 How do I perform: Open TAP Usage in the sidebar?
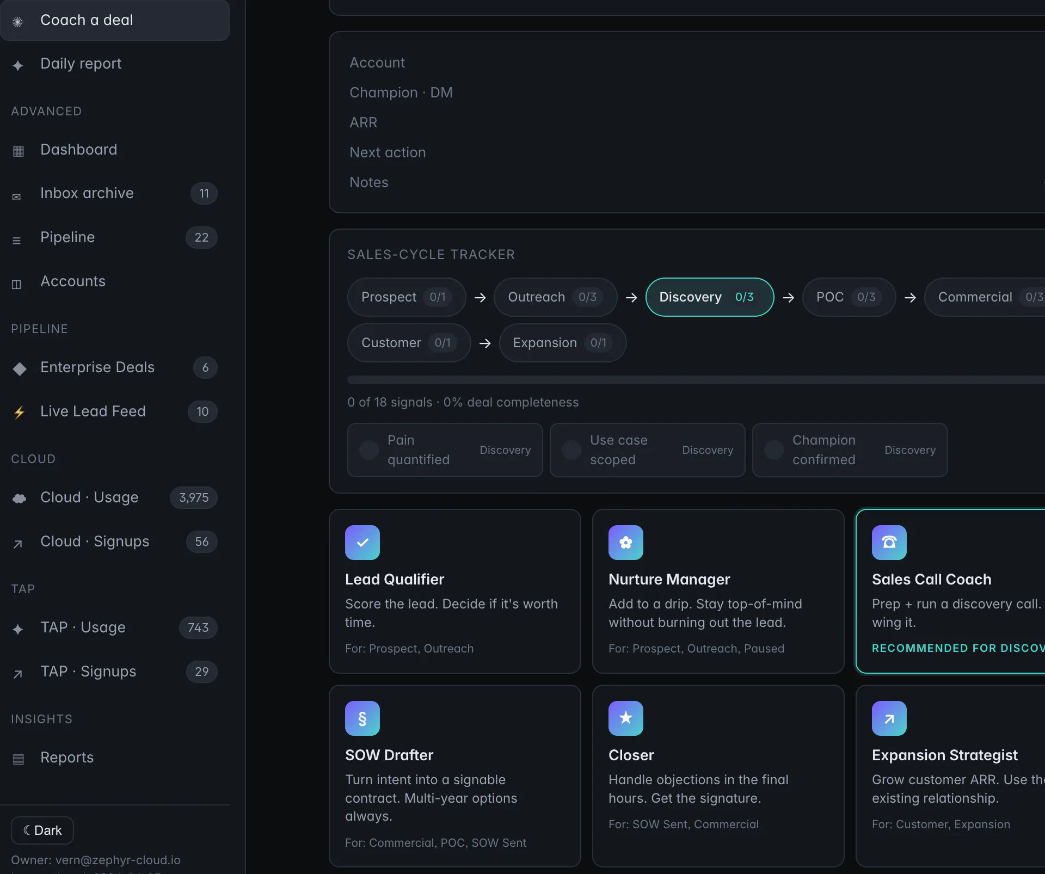pyautogui.click(x=115, y=627)
